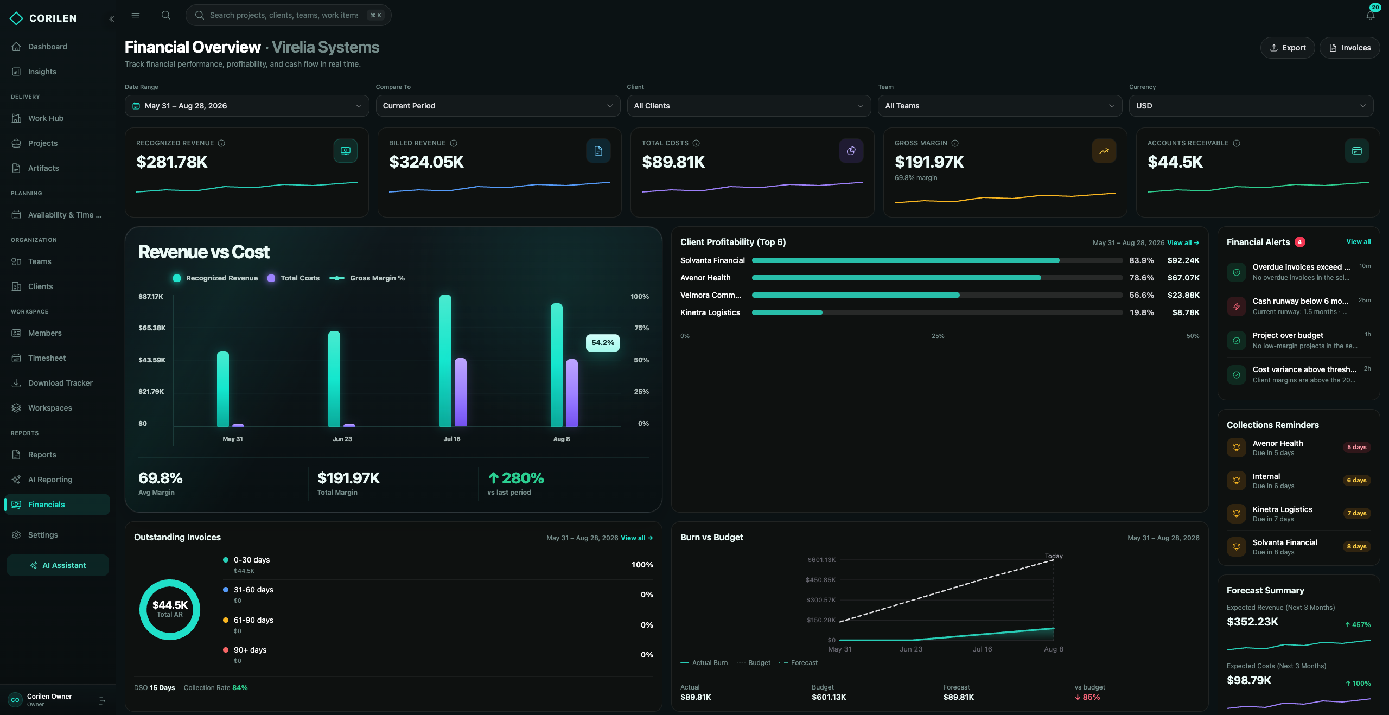
Task: Click the 0-30 days invoice row
Action: (438, 565)
